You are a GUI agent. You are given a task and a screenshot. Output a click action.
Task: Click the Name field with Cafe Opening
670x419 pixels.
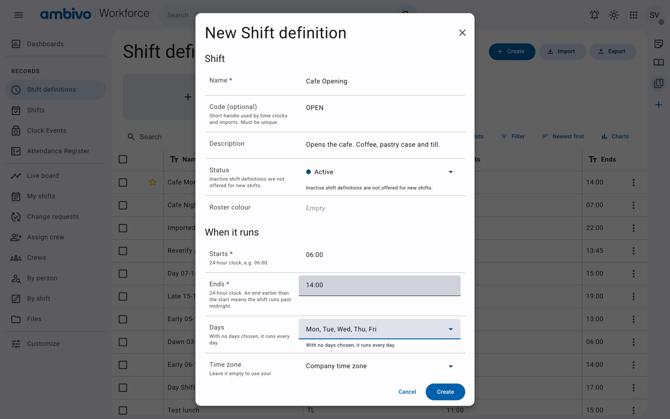tap(380, 81)
